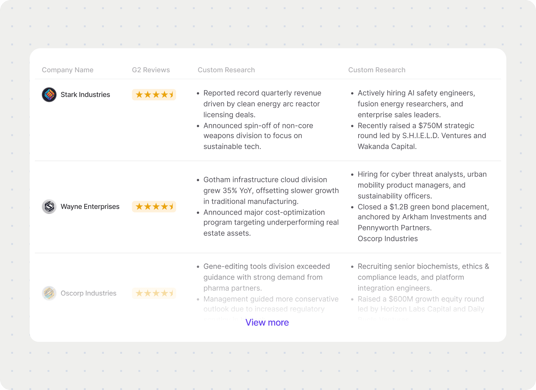Image resolution: width=536 pixels, height=390 pixels.
Task: Click Oscorp's gene-editing tools division note
Action: click(266, 277)
